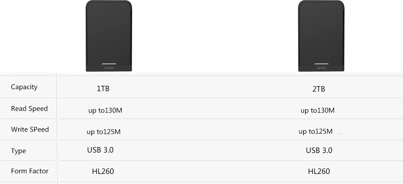
Task: Click the white indicator strip on left drive
Action: pyautogui.click(x=109, y=64)
